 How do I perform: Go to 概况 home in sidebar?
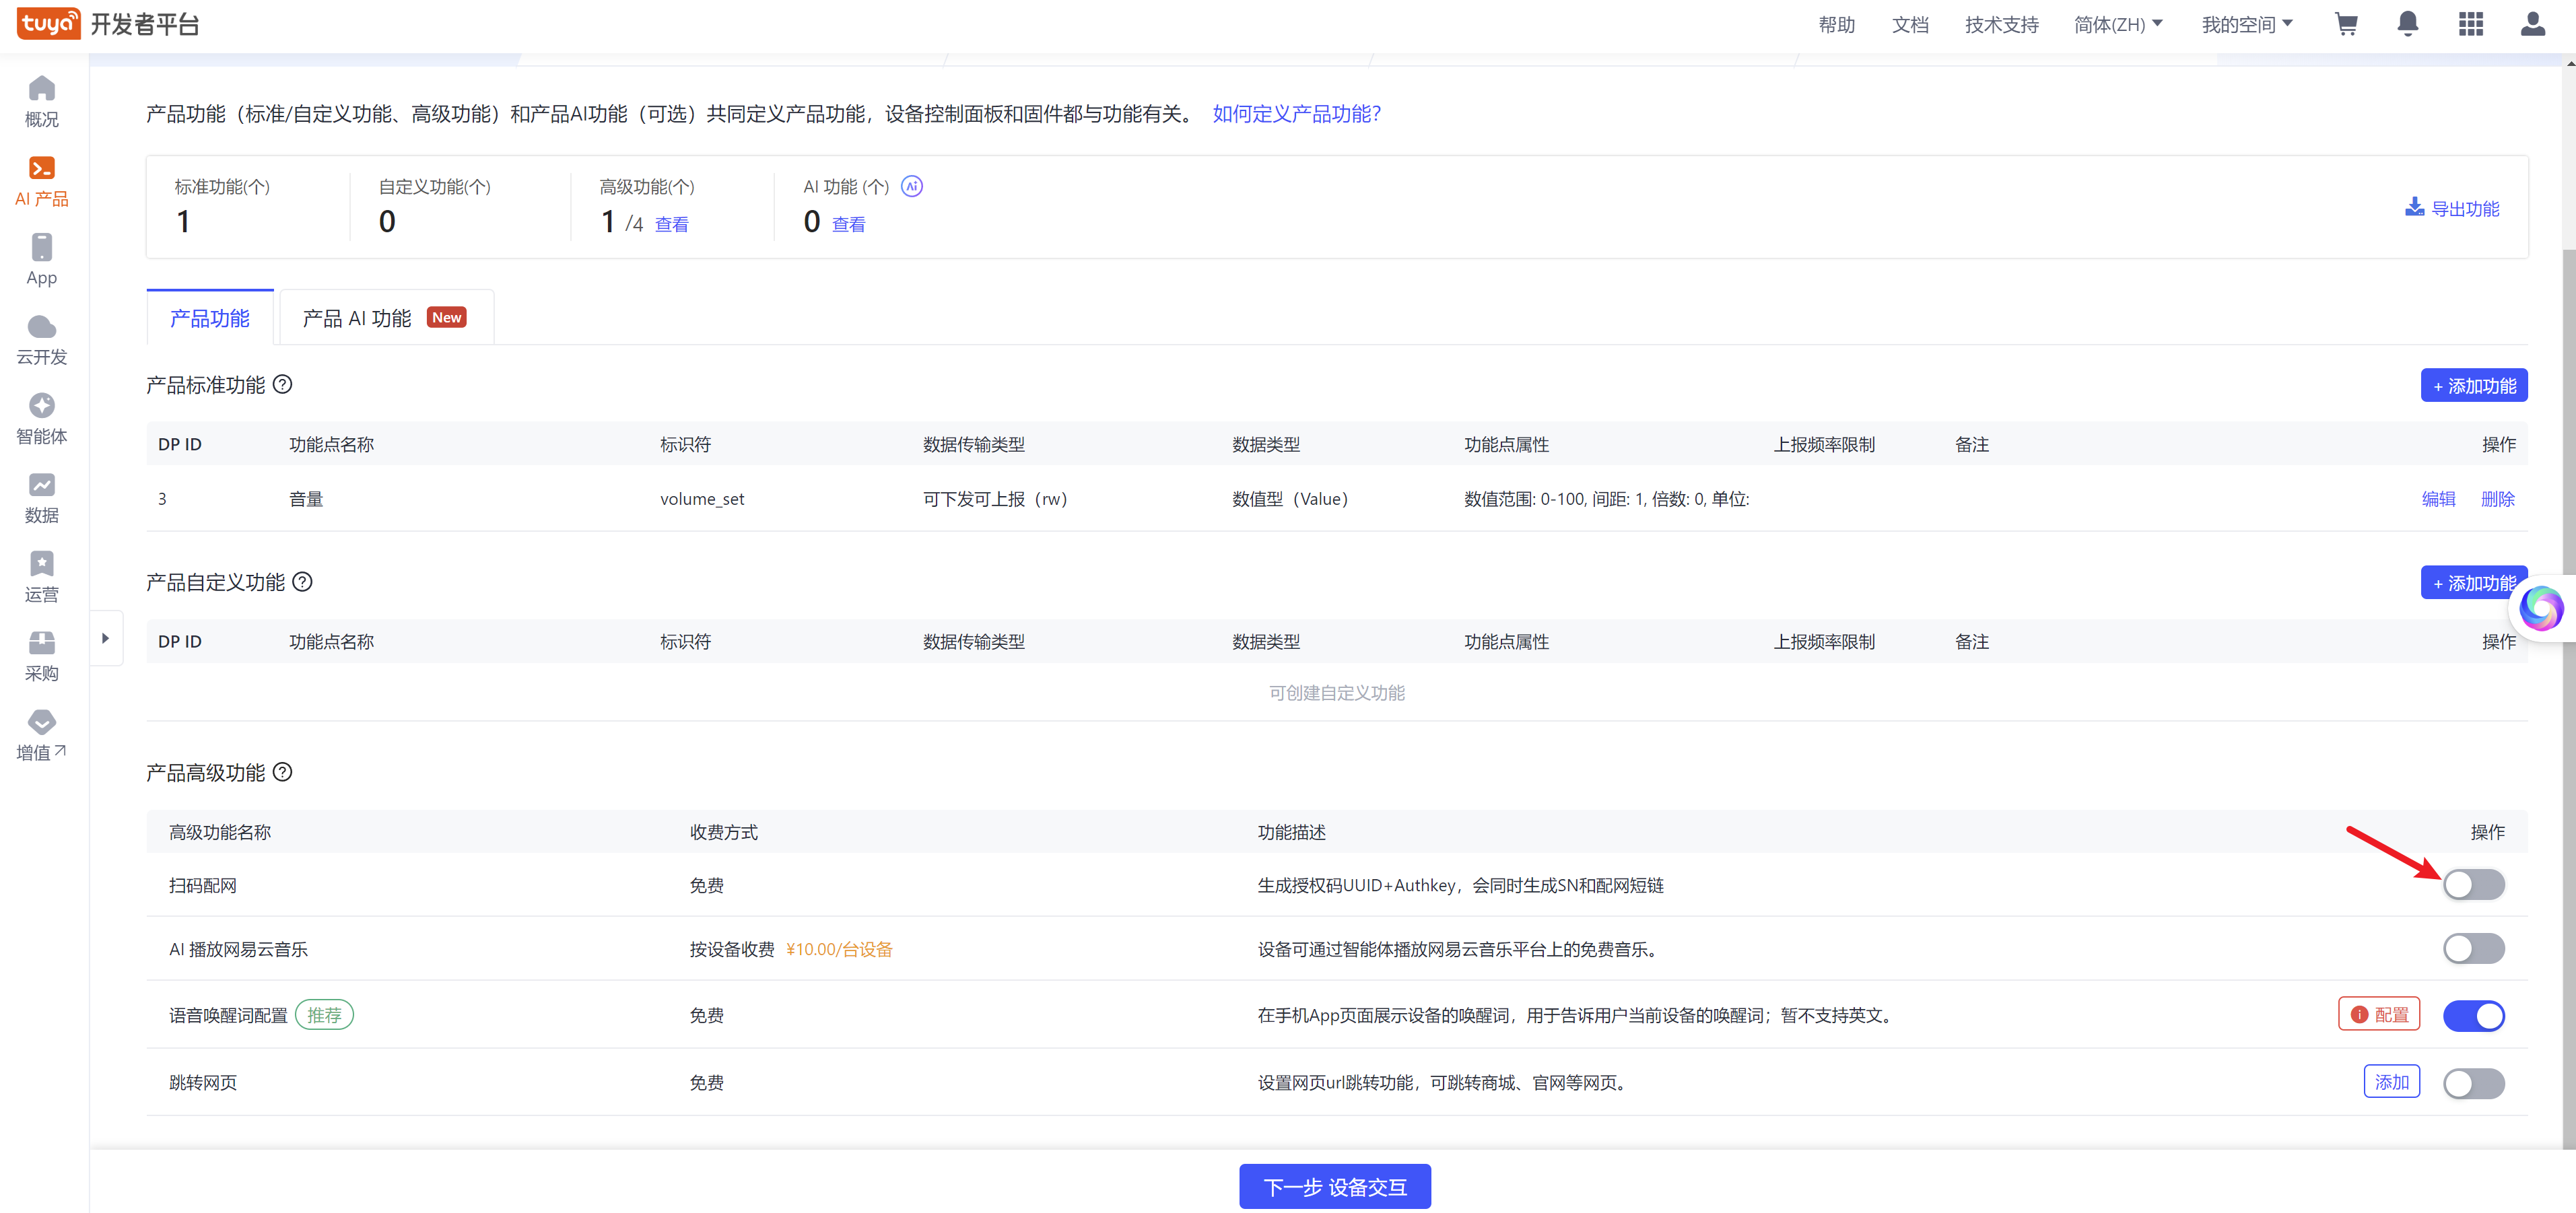tap(41, 101)
